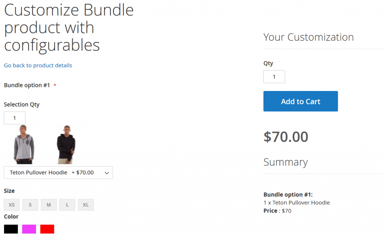
Task: Click the black hoodie product thumbnail
Action: [x=66, y=144]
